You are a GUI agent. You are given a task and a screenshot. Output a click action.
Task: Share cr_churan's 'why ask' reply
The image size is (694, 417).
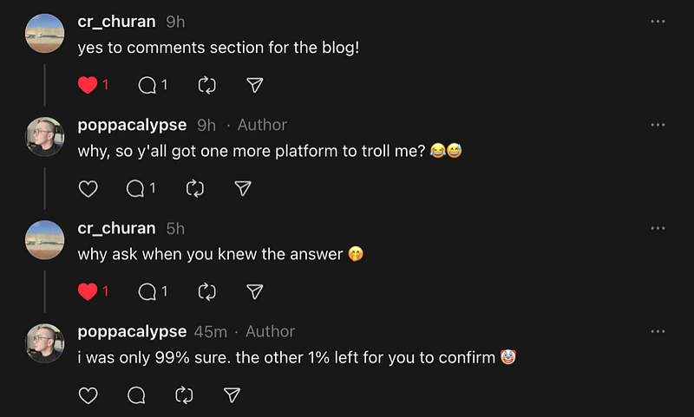[x=254, y=291]
